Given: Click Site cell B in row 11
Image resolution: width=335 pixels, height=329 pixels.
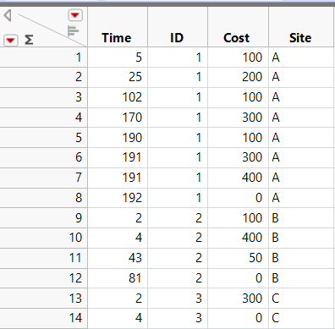Looking at the screenshot, I should pyautogui.click(x=301, y=258).
